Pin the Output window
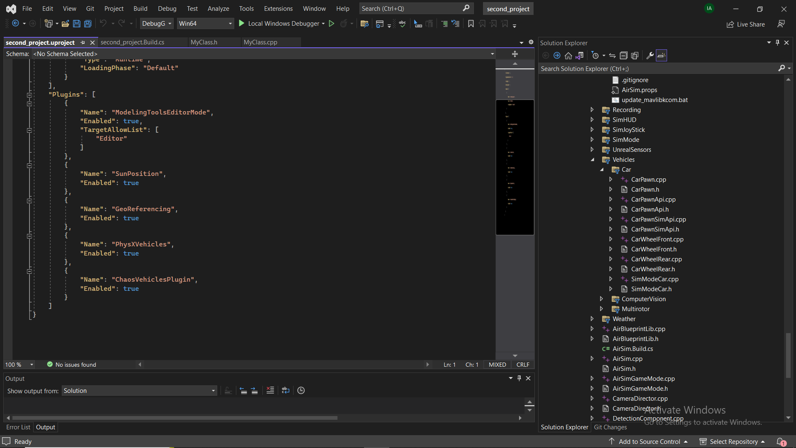 tap(519, 378)
